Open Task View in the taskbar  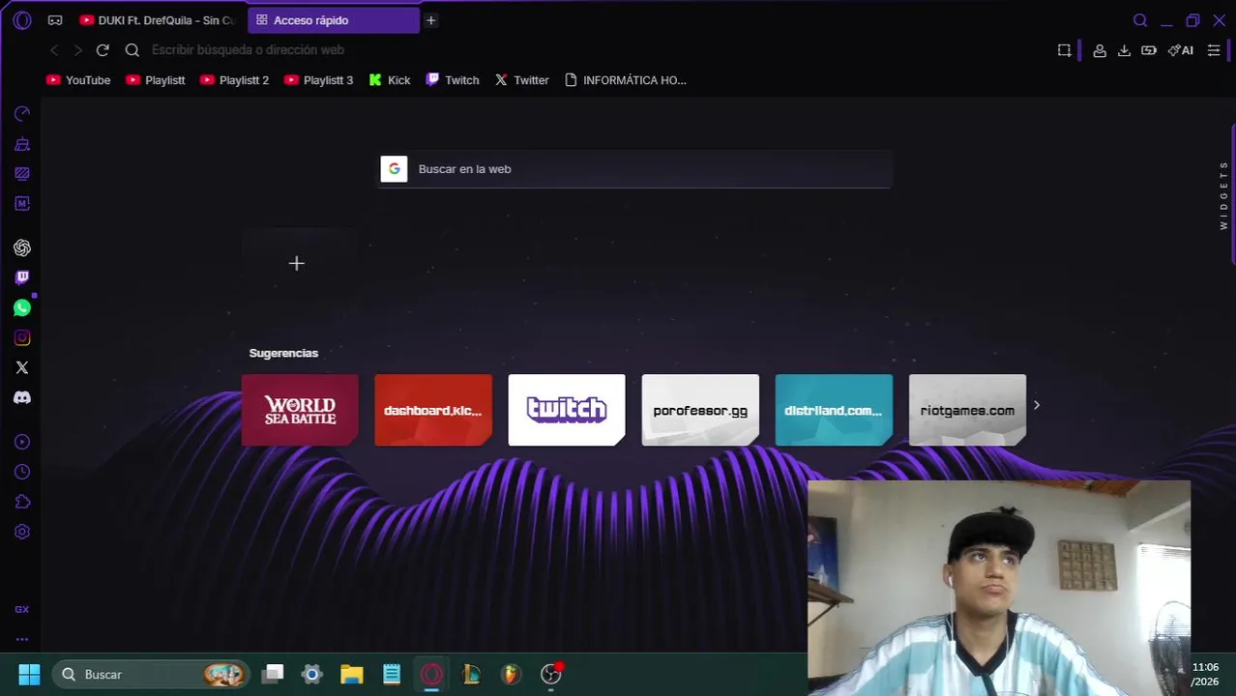coord(274,675)
